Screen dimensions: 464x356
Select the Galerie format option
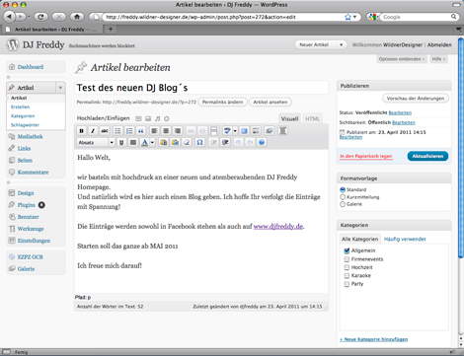343,204
